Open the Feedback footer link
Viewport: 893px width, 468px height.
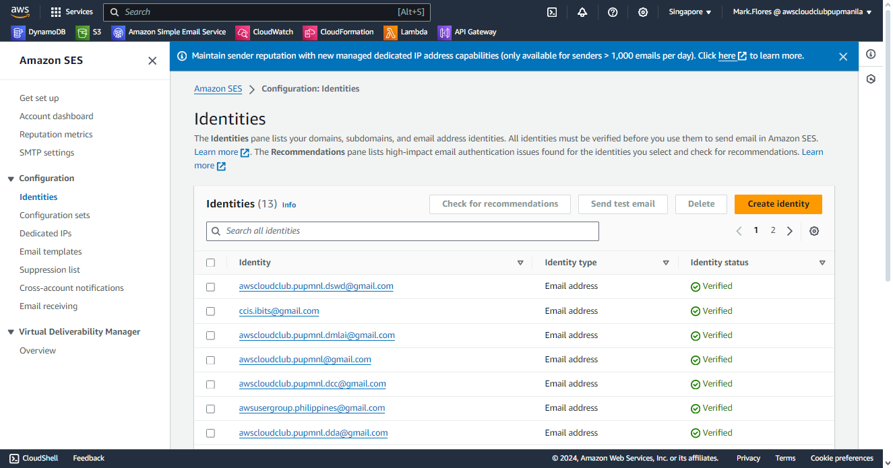pos(88,458)
